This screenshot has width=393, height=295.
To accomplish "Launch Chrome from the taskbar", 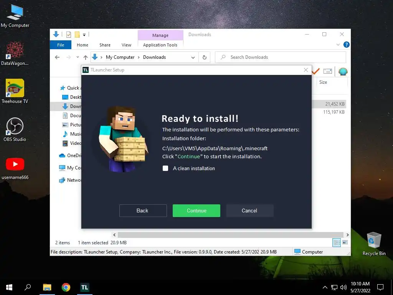I will point(66,287).
